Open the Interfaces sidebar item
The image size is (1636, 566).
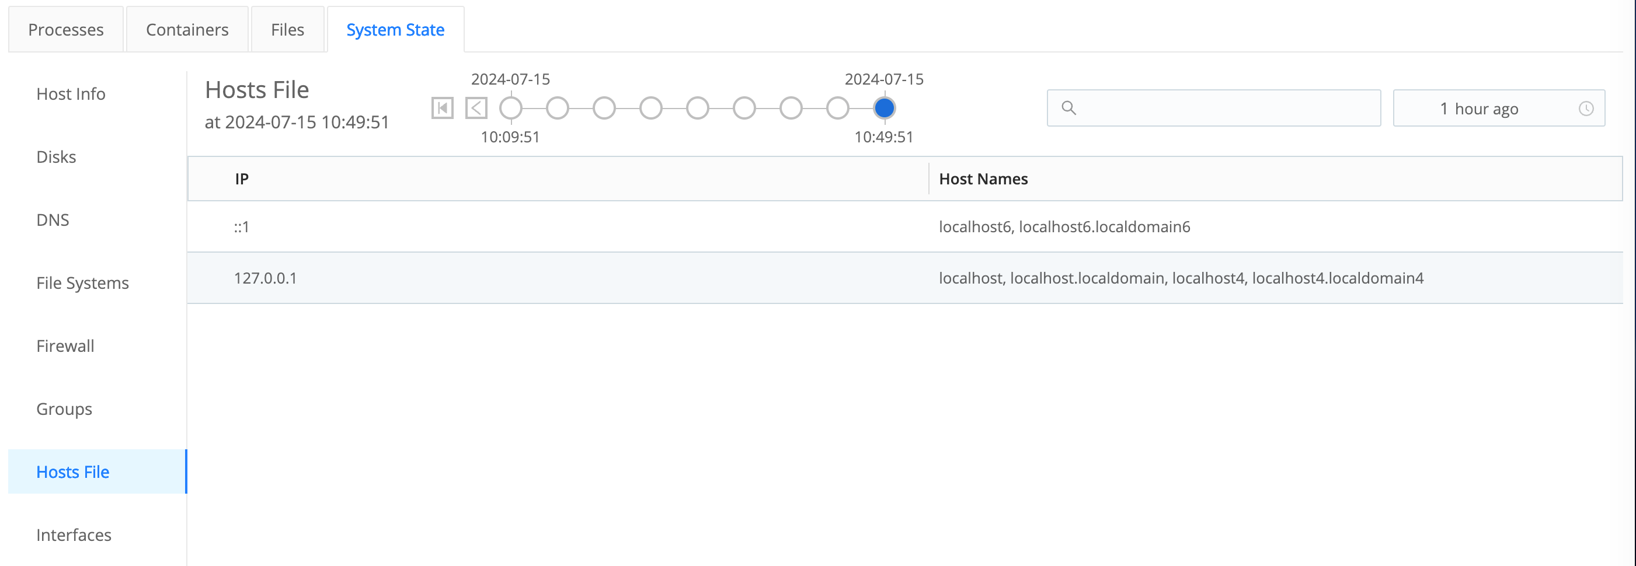click(74, 535)
